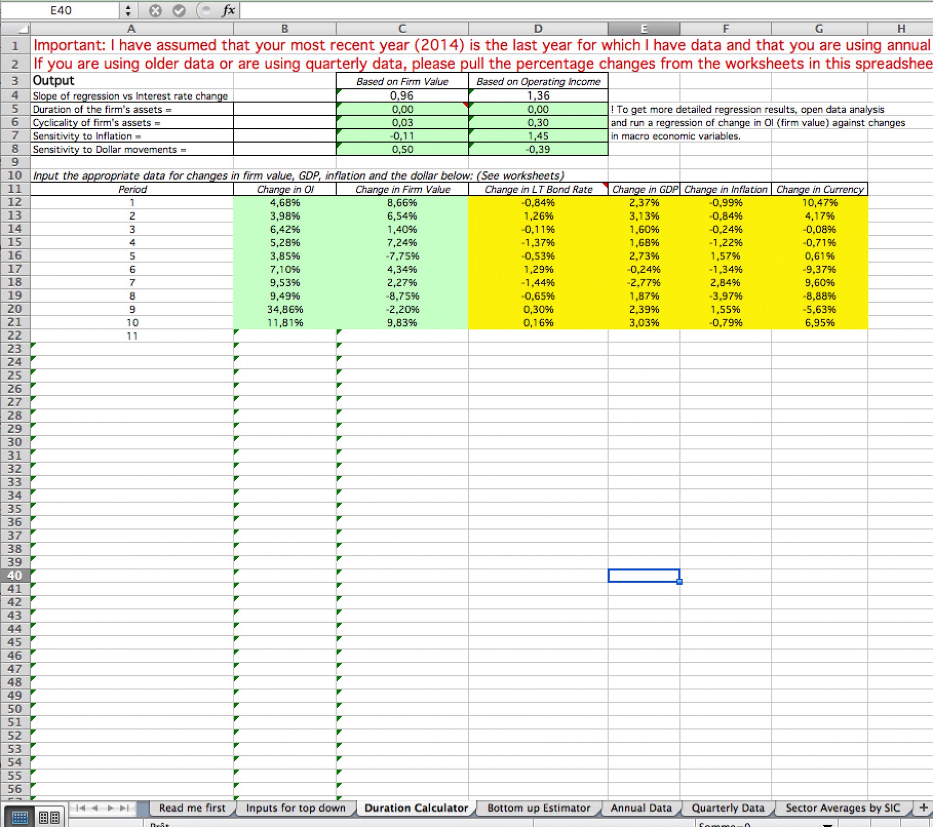This screenshot has height=827, width=933.
Task: Open the Bottom up Estimator tab
Action: click(x=539, y=808)
